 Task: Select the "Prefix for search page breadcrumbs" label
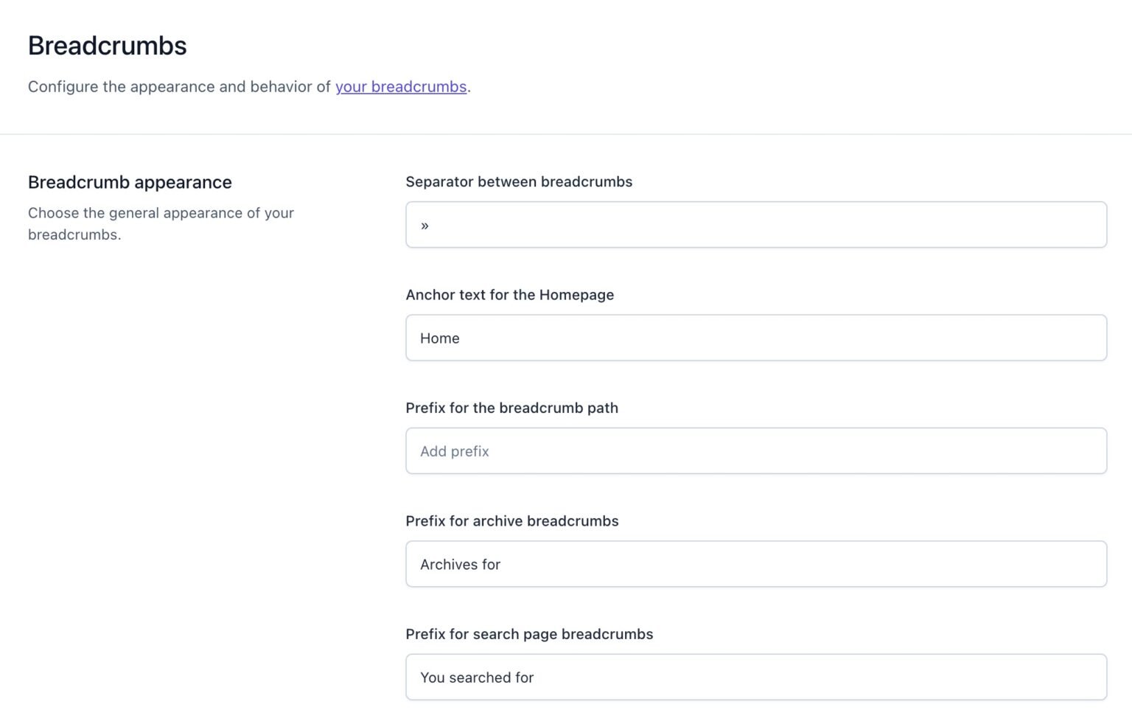click(529, 634)
